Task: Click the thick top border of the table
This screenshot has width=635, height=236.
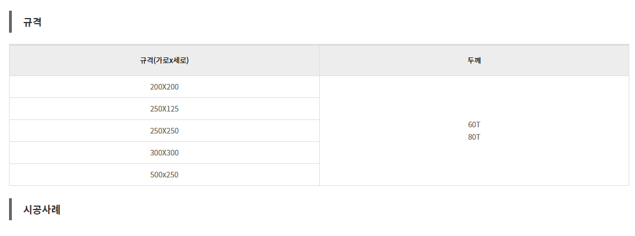Action: (319, 44)
